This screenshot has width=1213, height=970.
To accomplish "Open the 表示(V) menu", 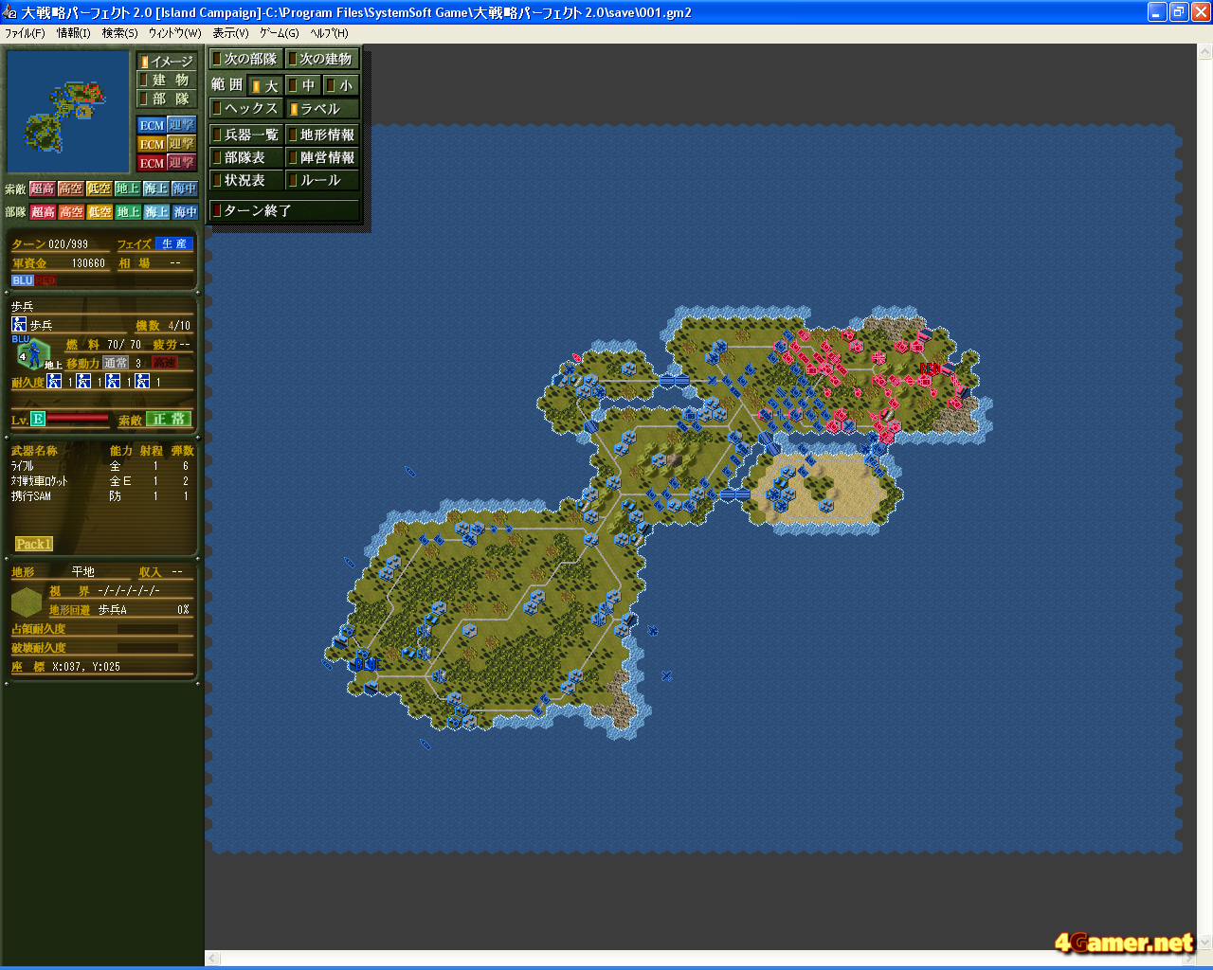I will point(230,33).
